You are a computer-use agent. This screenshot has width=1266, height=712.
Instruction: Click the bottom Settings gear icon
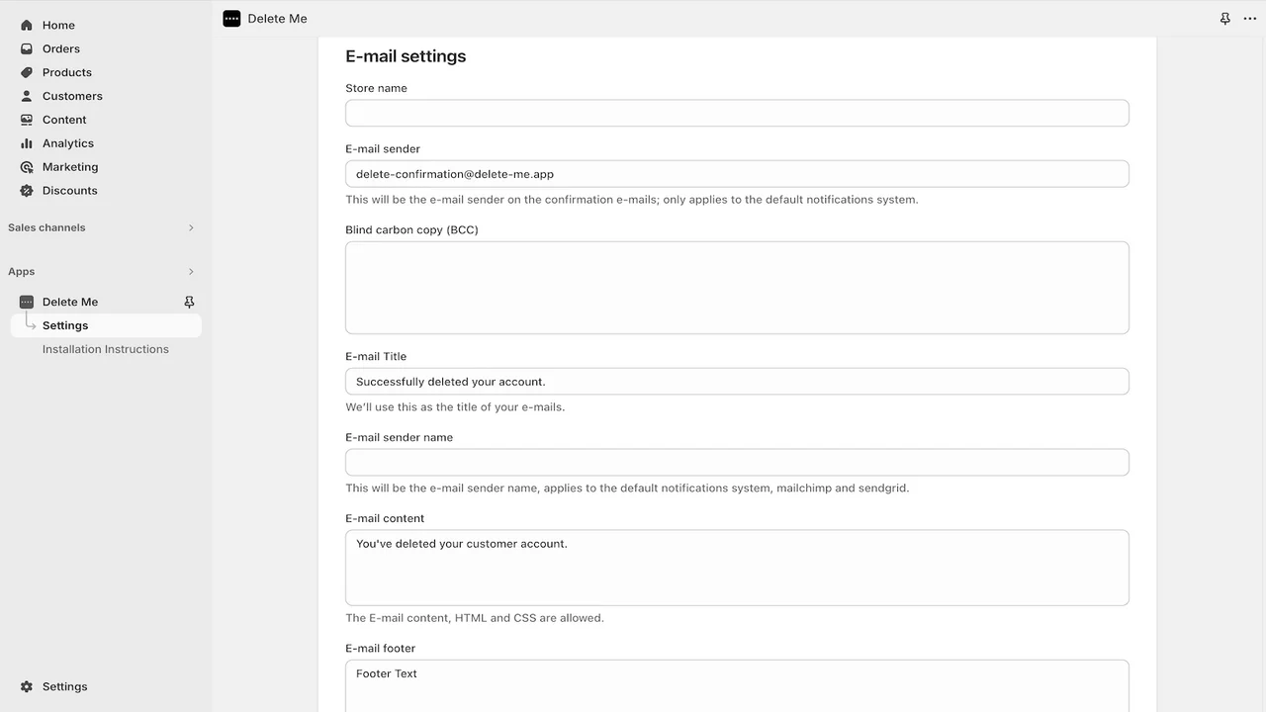click(x=27, y=686)
